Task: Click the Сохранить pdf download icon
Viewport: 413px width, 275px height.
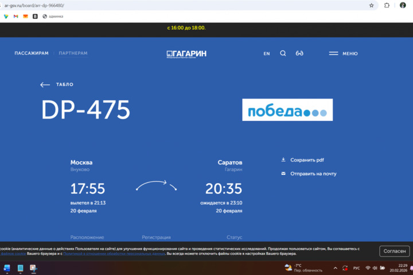Action: tap(283, 160)
